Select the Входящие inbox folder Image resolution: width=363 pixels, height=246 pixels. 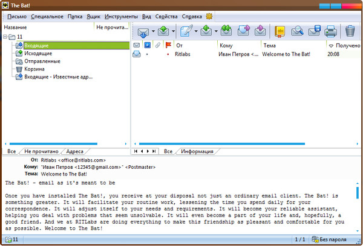pyautogui.click(x=76, y=45)
